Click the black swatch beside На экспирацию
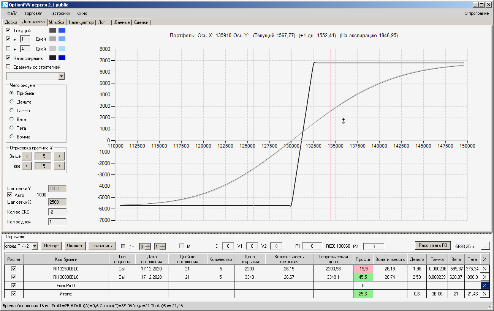Screen dimensions: 494x311 [53, 58]
